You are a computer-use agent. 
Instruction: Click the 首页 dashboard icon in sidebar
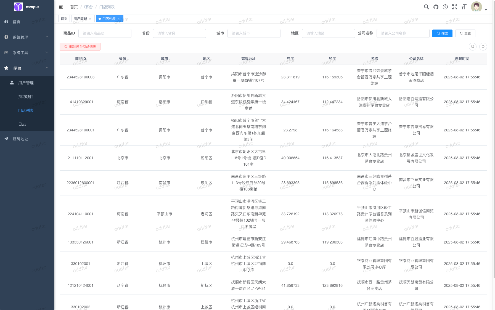point(6,22)
